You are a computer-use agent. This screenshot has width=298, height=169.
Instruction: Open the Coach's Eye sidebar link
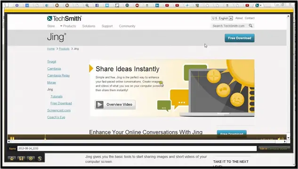point(56,117)
